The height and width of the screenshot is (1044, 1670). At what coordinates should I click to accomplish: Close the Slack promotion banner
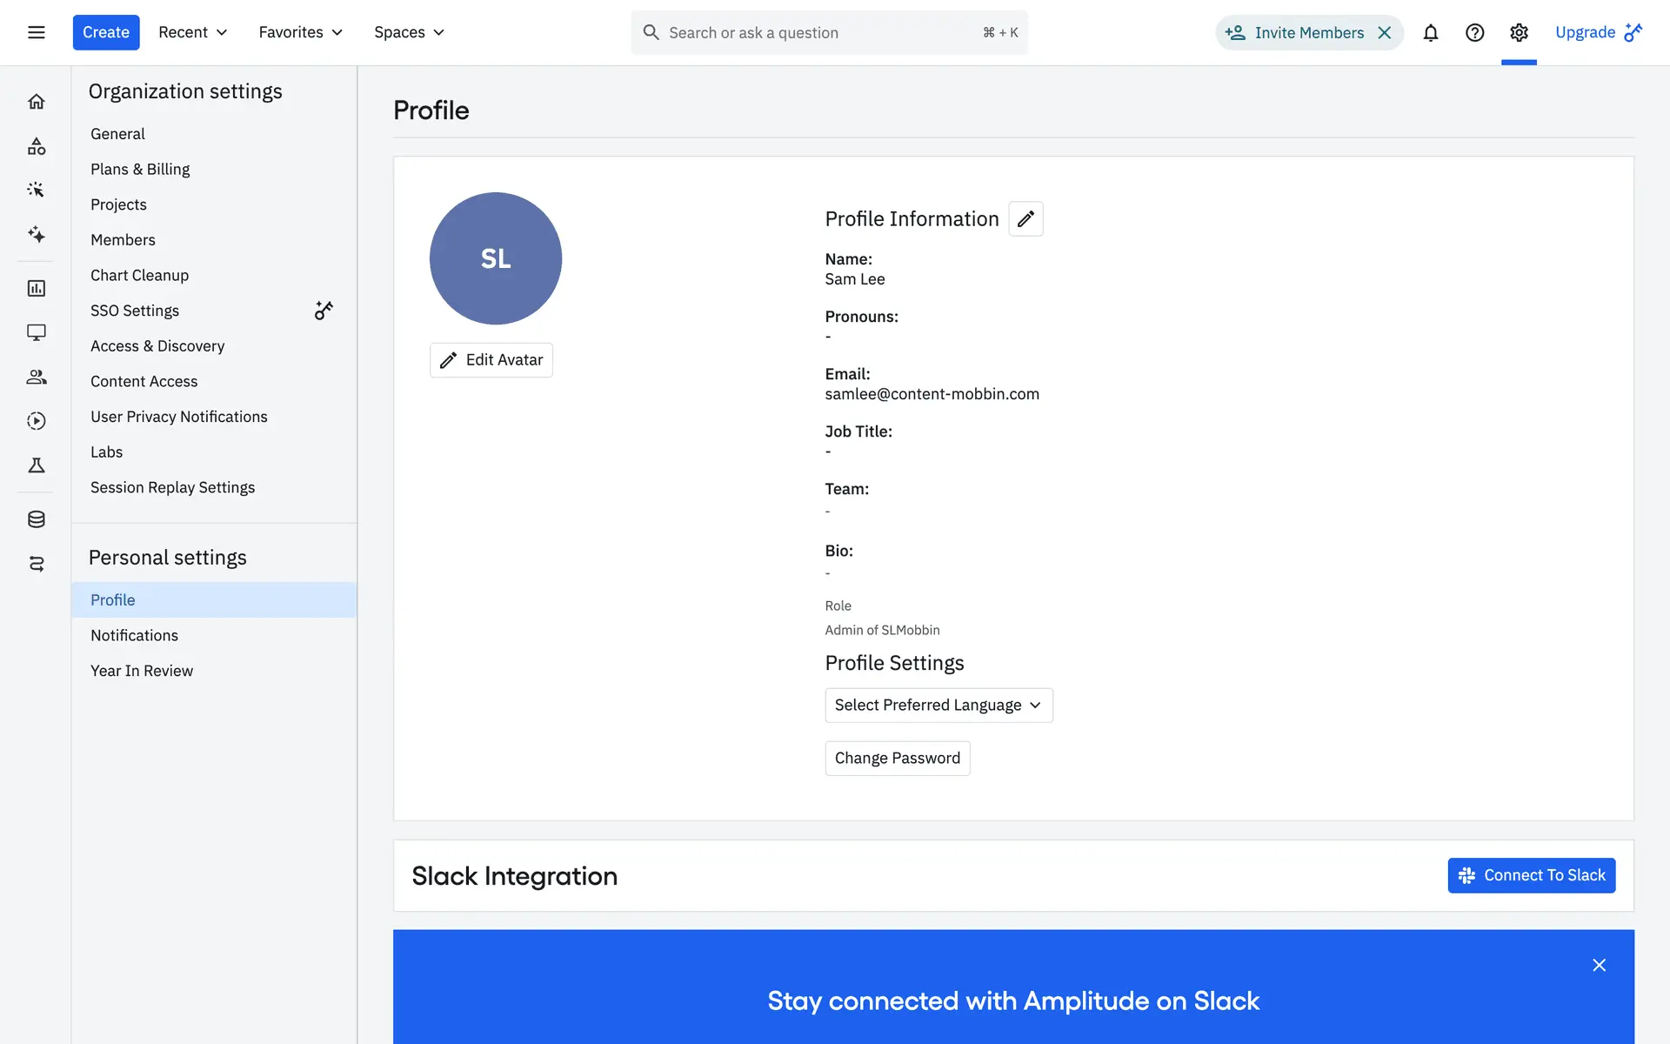click(x=1599, y=965)
